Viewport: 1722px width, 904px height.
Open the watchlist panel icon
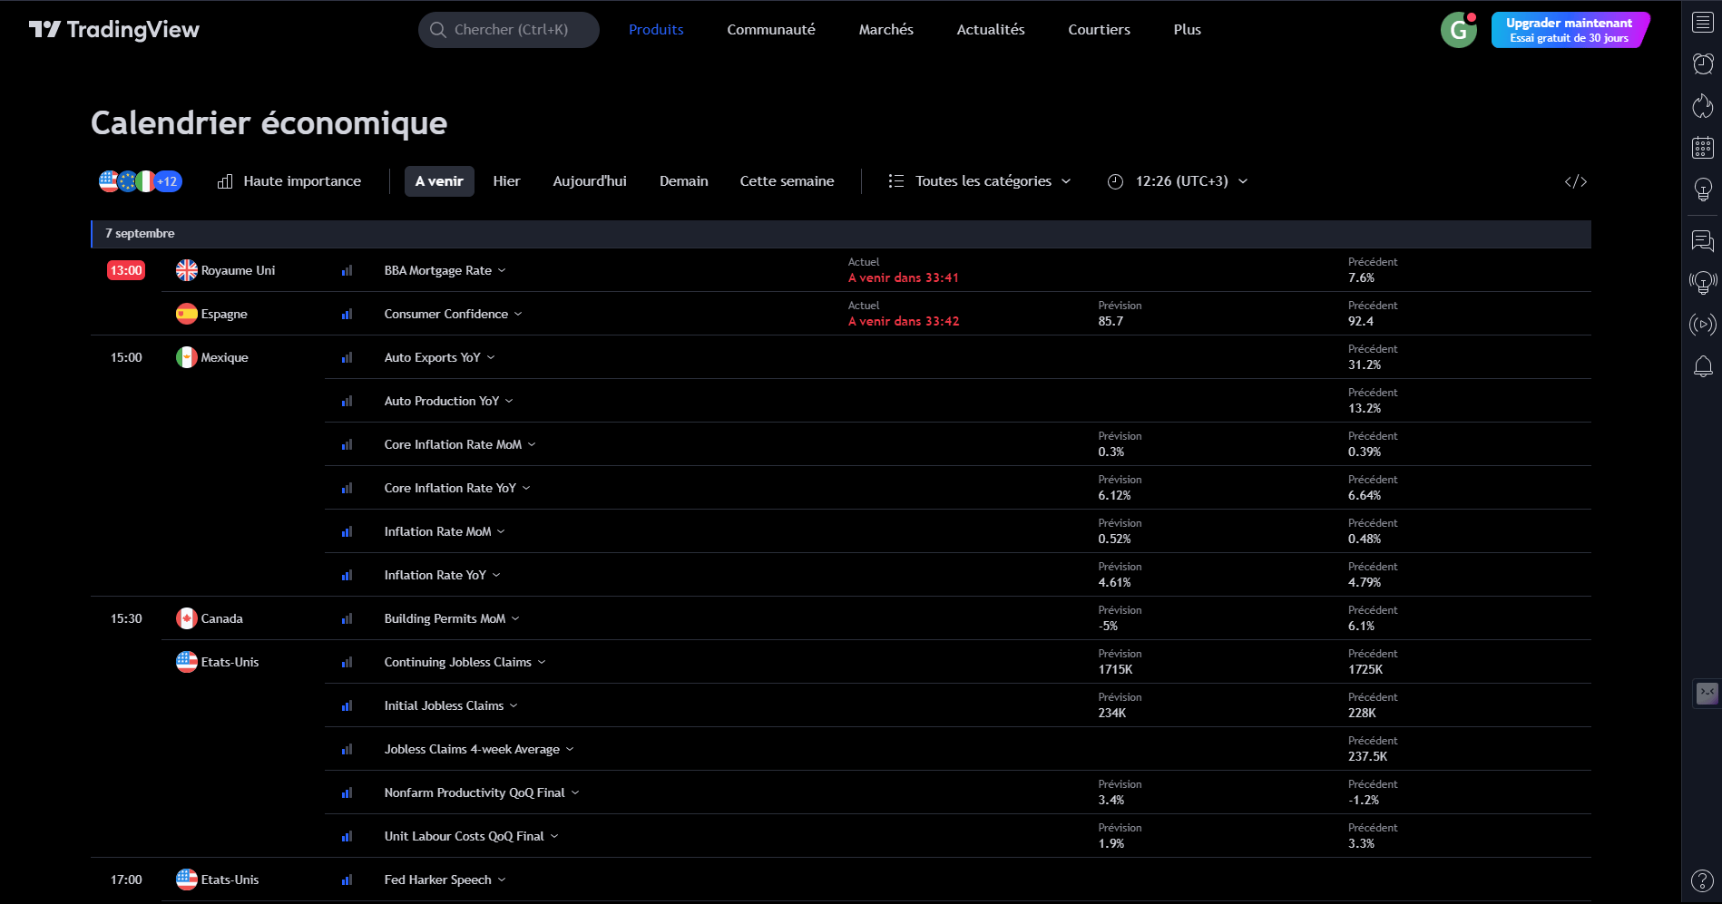[x=1702, y=24]
